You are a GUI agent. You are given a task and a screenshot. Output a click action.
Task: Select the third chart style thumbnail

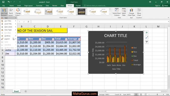point(49,11)
